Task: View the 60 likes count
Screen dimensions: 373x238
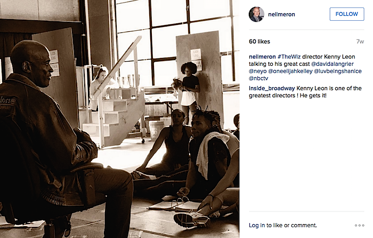Action: 260,41
